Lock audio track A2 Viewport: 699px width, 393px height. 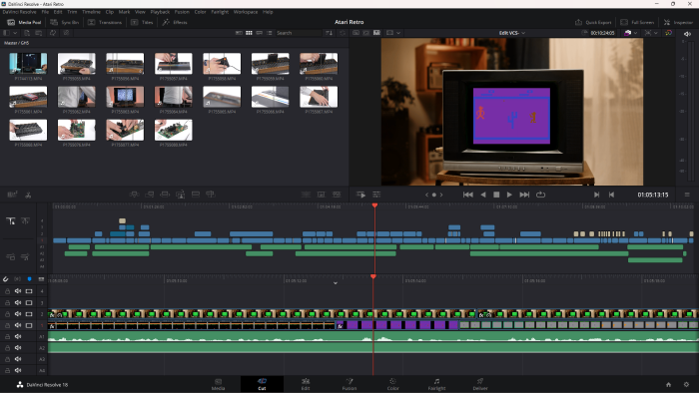pos(8,347)
